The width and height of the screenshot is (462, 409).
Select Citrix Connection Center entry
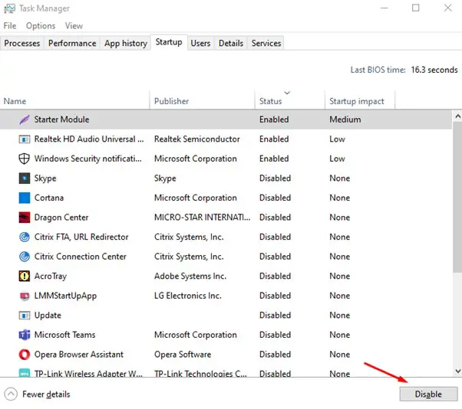(80, 257)
